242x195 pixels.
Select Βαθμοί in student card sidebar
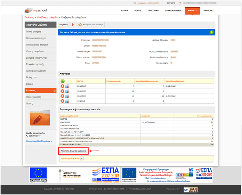coord(30,84)
